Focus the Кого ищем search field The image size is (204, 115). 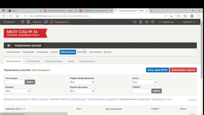pos(15,82)
